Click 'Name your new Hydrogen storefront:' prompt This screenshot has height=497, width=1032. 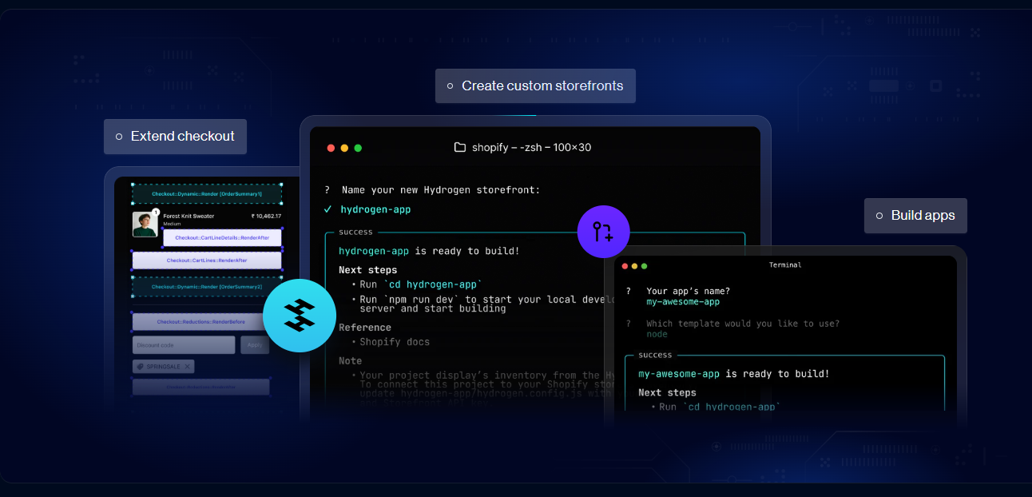441,190
